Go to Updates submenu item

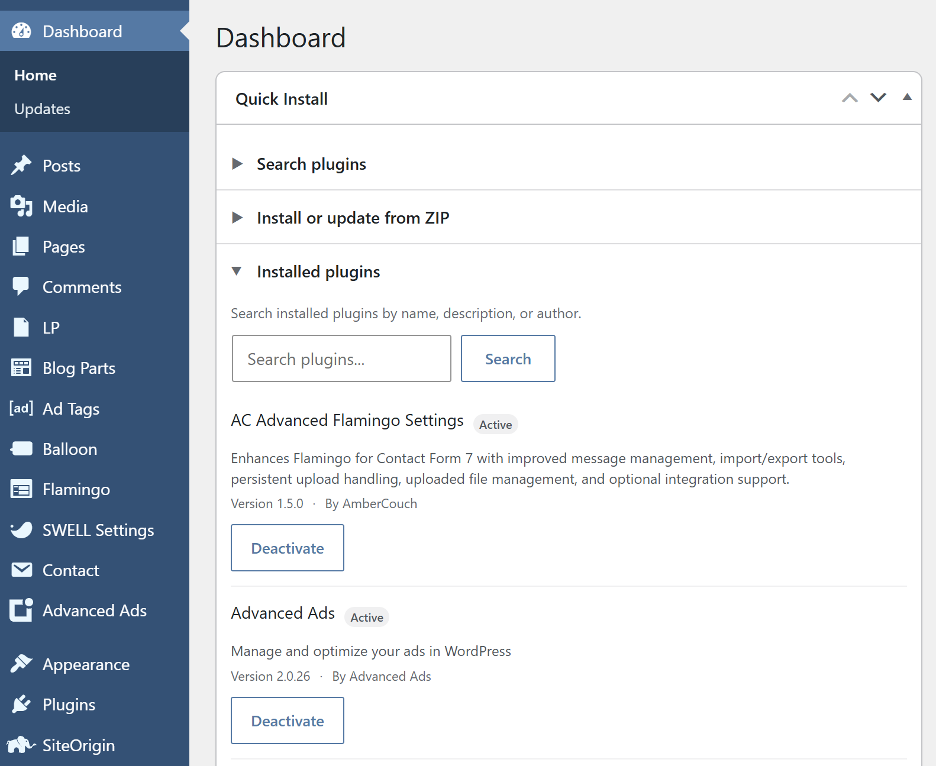pyautogui.click(x=42, y=109)
